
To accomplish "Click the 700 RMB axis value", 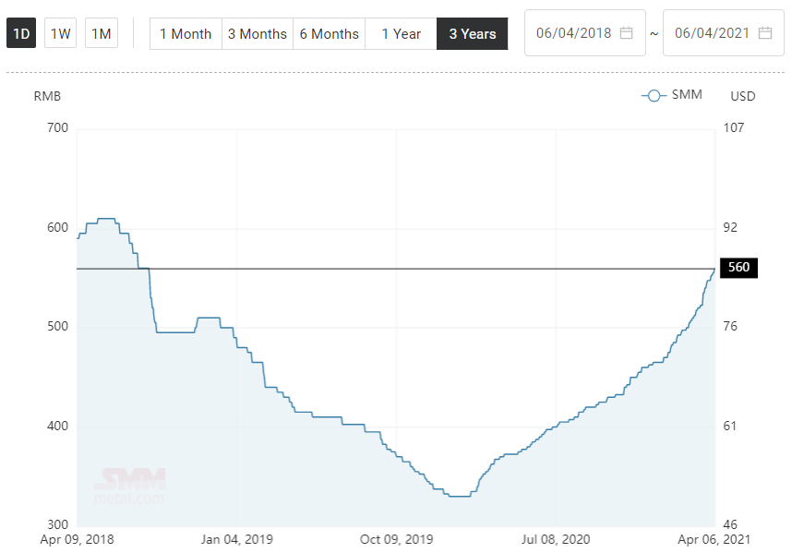I will (57, 127).
